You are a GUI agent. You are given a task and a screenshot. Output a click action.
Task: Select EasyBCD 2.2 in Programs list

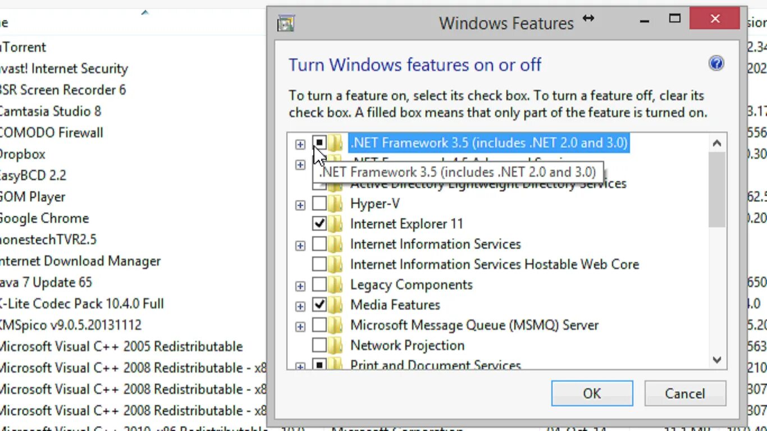[x=33, y=175]
